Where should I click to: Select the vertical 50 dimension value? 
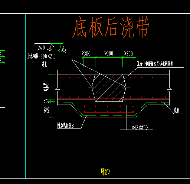(x=46, y=101)
